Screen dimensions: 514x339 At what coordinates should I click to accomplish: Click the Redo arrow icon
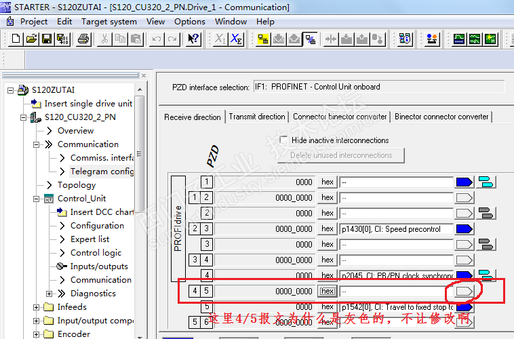[172, 39]
